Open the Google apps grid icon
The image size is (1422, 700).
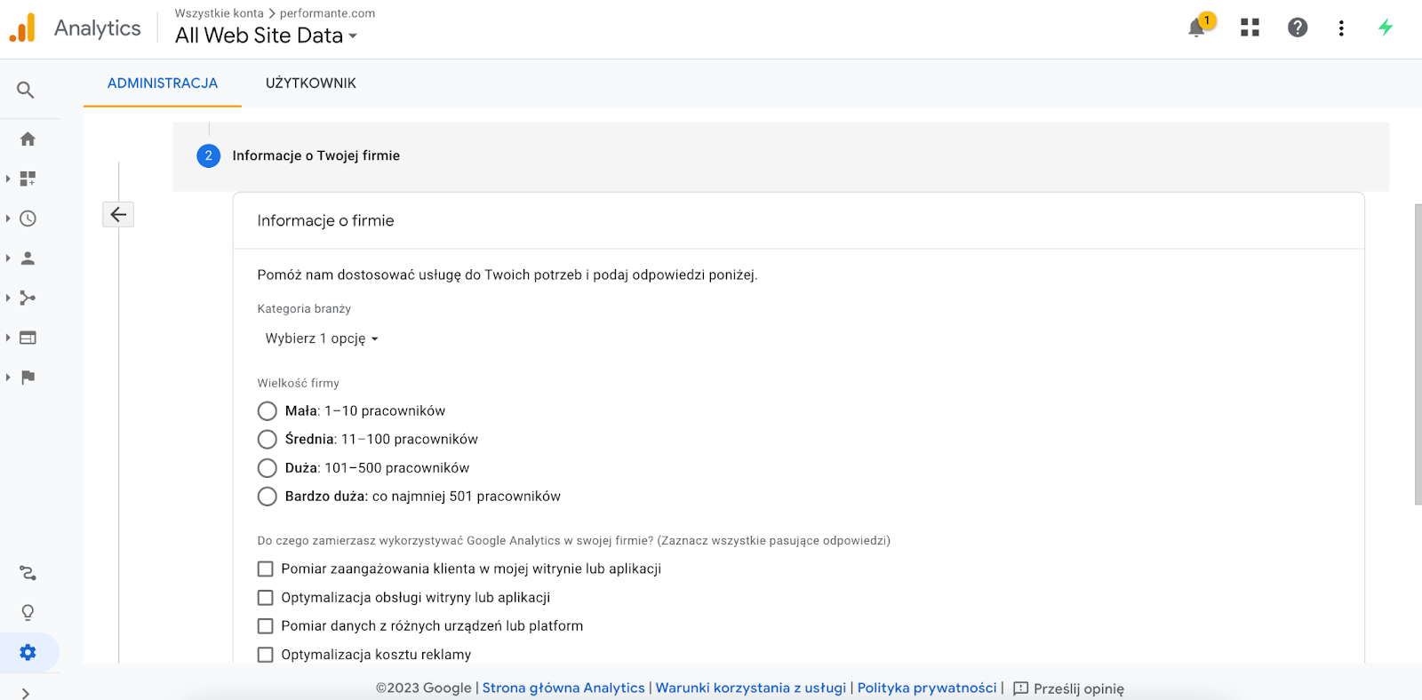(x=1250, y=28)
